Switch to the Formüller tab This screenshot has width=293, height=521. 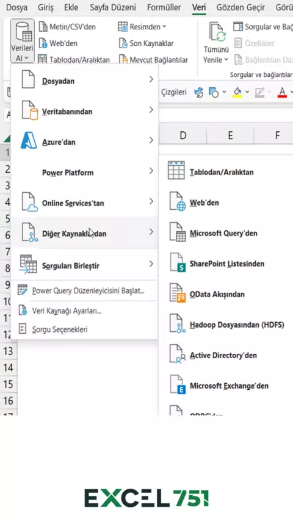coord(164,7)
